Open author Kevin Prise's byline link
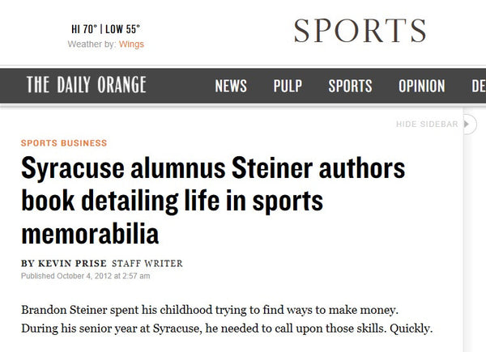 click(x=64, y=263)
